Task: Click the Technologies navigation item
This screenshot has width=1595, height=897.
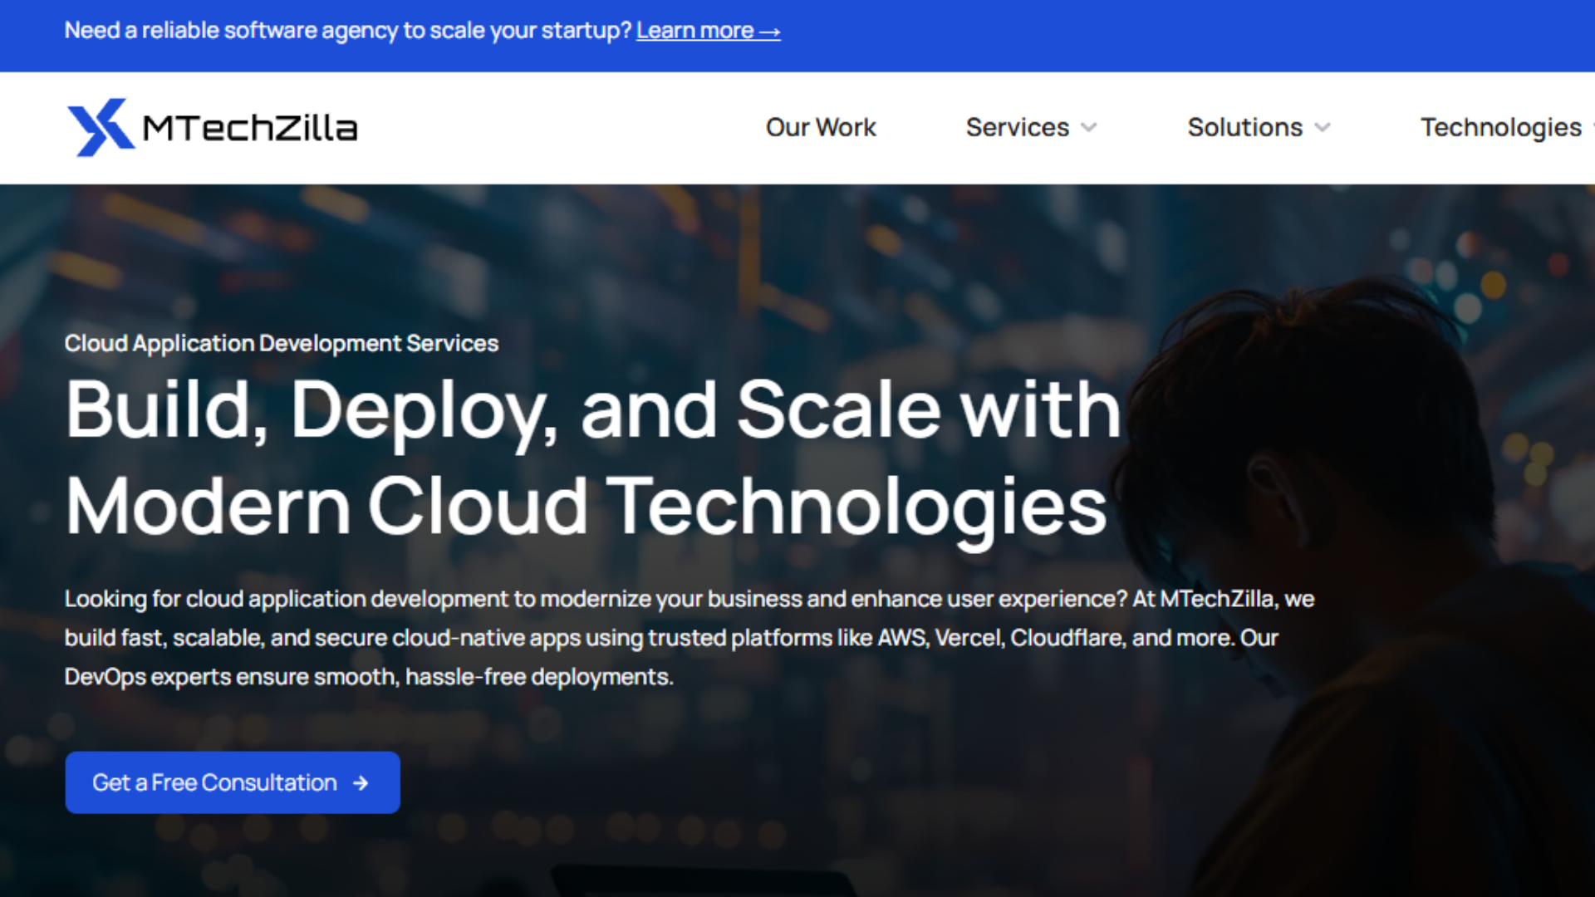Action: click(x=1499, y=127)
